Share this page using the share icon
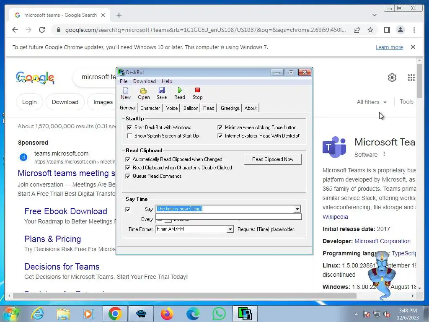 [x=357, y=30]
